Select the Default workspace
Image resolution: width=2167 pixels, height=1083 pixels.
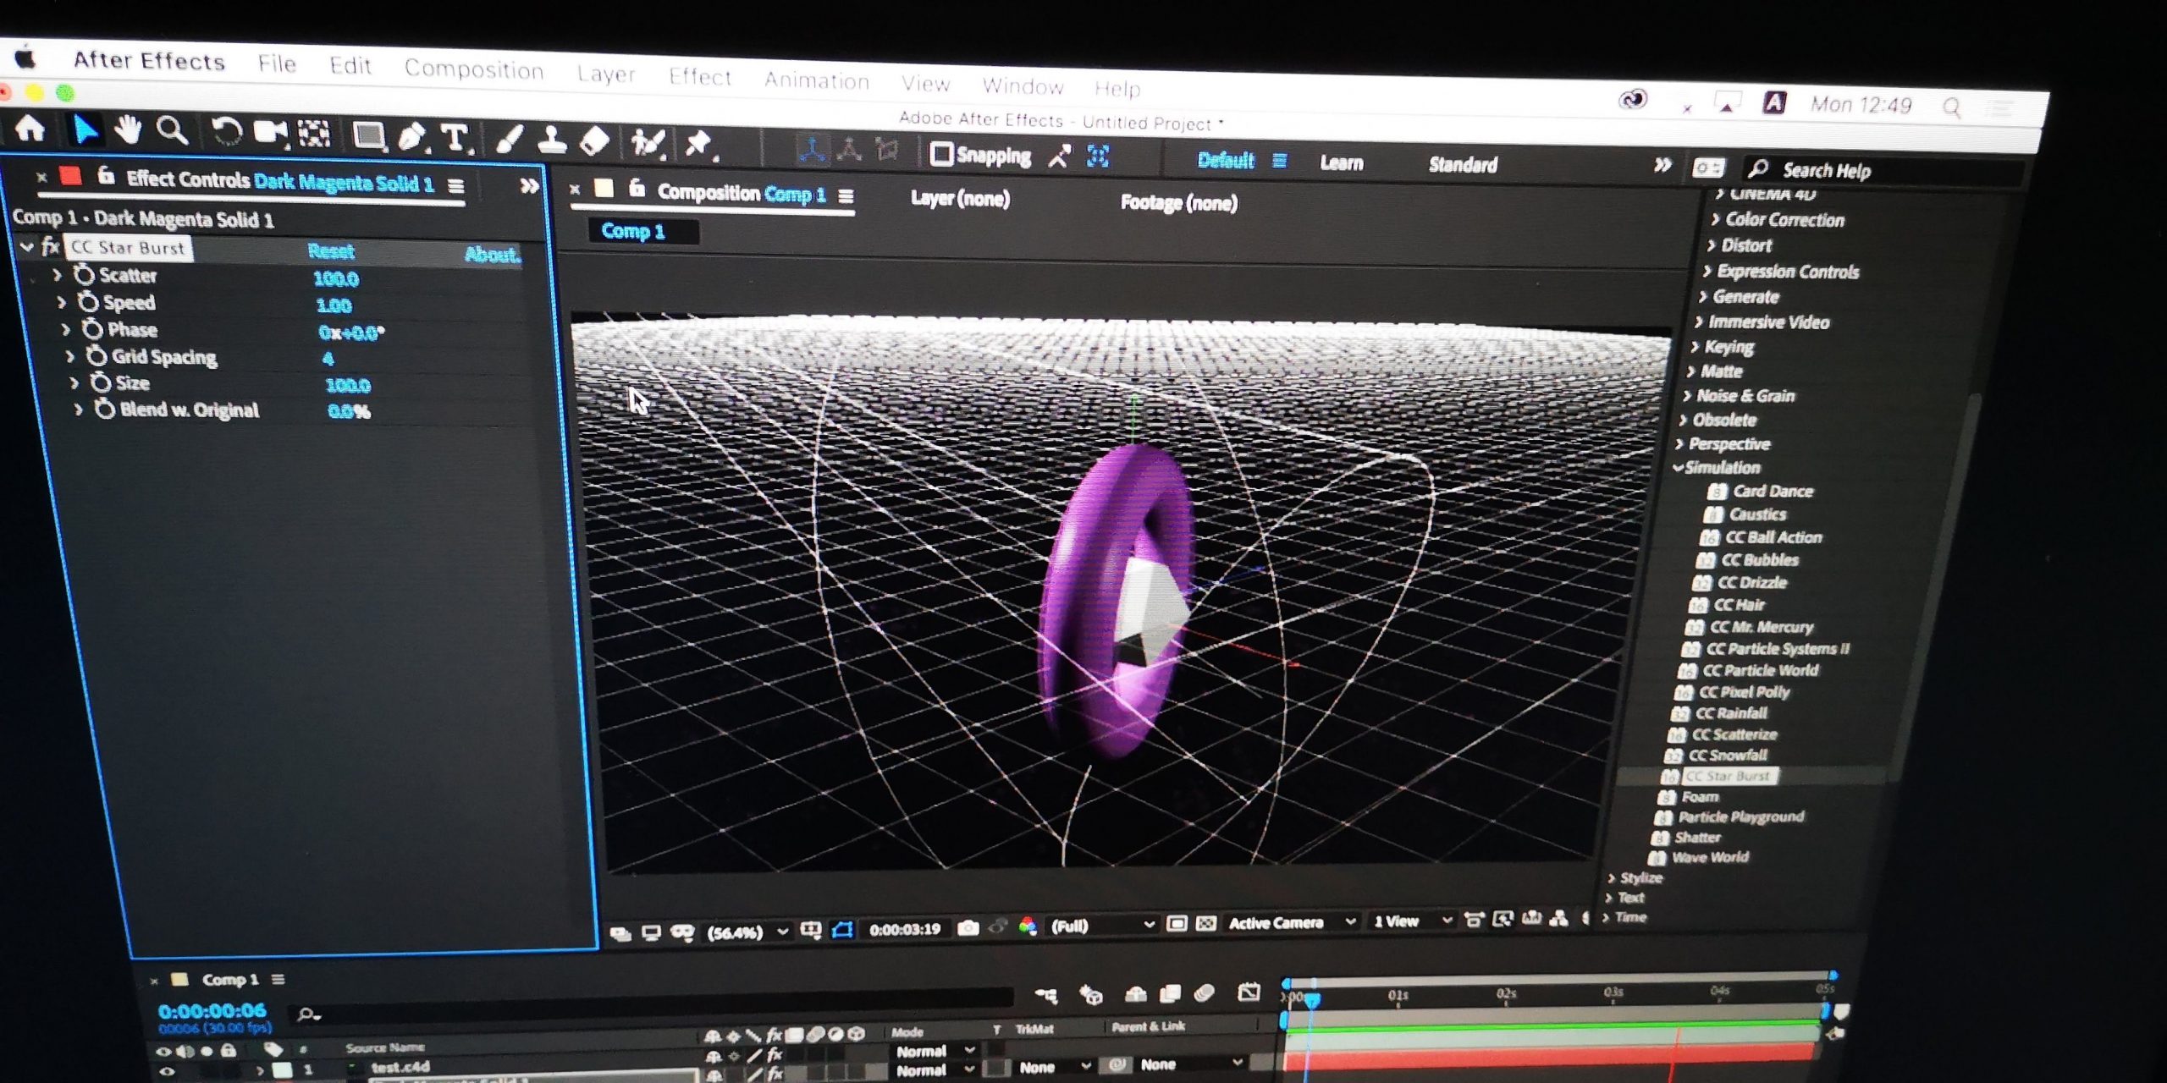[x=1226, y=160]
